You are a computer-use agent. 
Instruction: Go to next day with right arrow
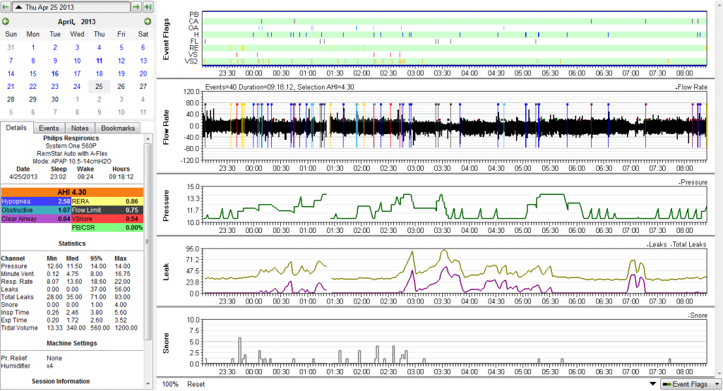pos(136,6)
